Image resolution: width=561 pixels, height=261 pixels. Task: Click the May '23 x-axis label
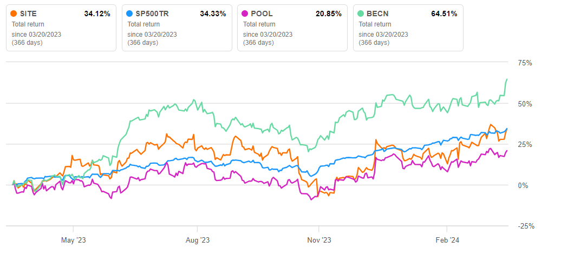pyautogui.click(x=73, y=240)
